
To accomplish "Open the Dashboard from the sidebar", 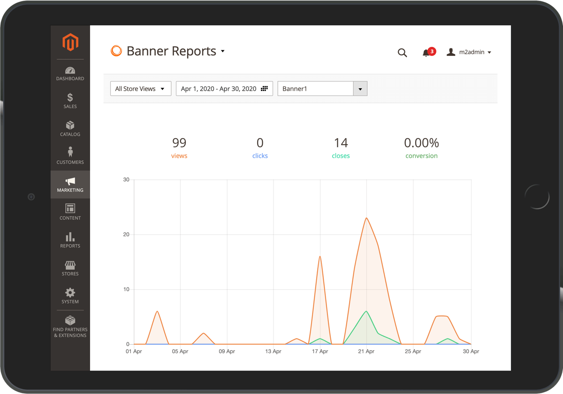I will coord(70,74).
